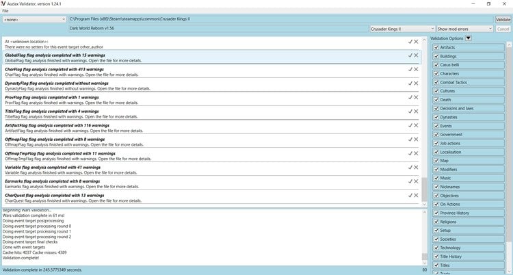Click the Crusader Kings II install path field
The height and width of the screenshot is (275, 513).
click(x=280, y=19)
